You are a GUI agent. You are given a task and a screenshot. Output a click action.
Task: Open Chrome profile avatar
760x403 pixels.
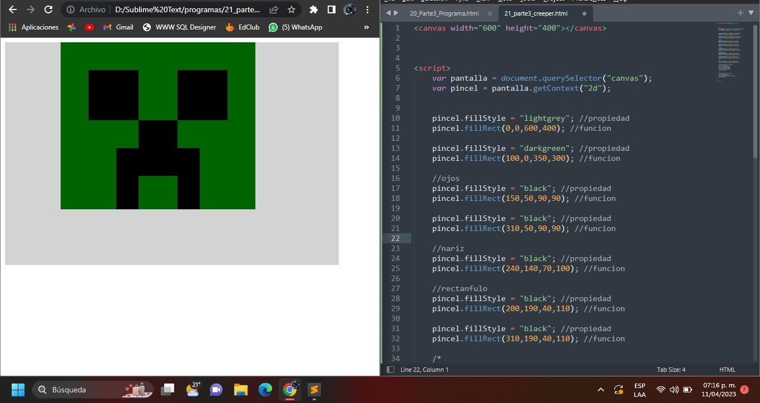point(349,9)
